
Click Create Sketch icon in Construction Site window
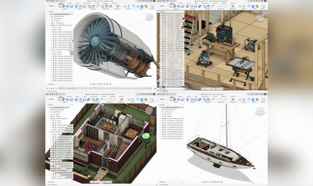(x=171, y=6)
